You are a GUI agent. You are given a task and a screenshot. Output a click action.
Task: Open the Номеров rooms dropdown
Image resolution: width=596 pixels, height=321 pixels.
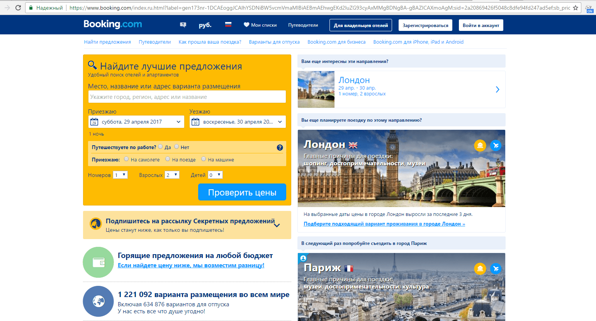pyautogui.click(x=120, y=175)
